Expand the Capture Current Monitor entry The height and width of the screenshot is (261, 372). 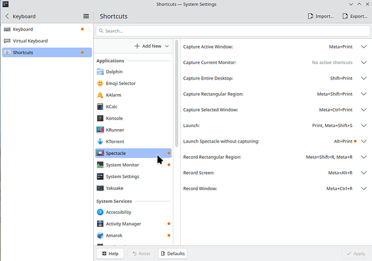[x=363, y=62]
